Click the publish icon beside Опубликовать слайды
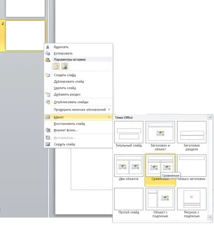 click(x=48, y=102)
